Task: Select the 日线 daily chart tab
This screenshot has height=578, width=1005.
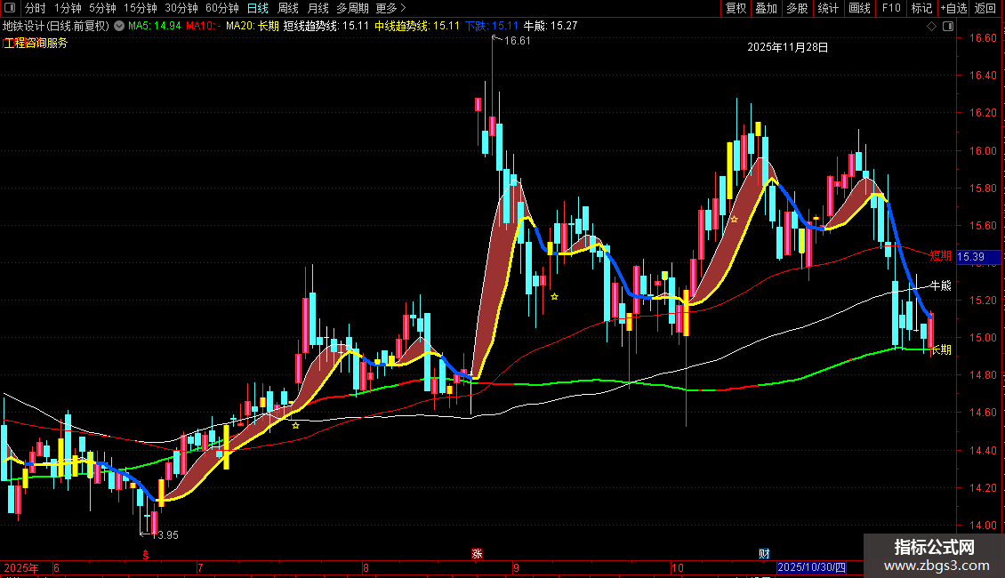Action: [258, 8]
